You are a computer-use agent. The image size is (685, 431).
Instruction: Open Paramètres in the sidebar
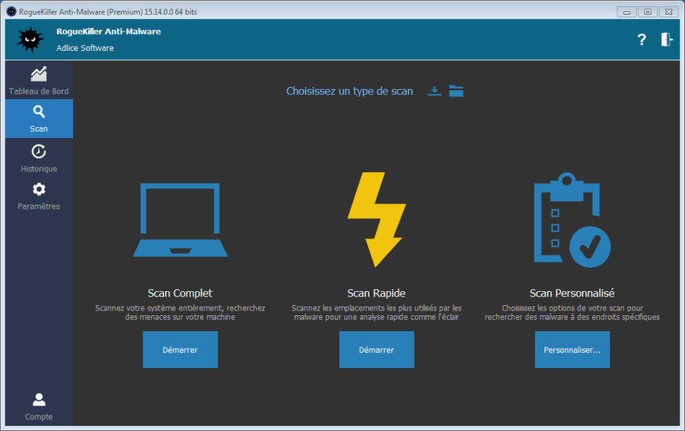39,195
